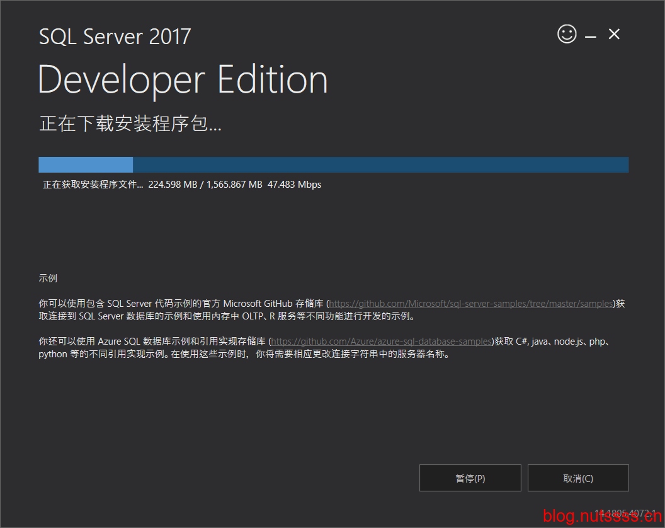The height and width of the screenshot is (528, 665).
Task: Click the smiley feedback icon
Action: tap(567, 34)
